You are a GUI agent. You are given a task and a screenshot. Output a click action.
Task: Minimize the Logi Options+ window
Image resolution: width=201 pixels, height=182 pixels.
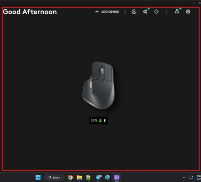(194, 3)
